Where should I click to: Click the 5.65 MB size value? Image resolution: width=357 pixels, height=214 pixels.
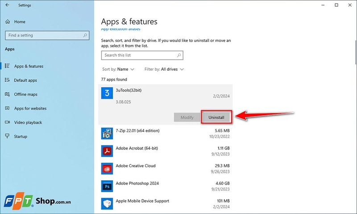222,131
